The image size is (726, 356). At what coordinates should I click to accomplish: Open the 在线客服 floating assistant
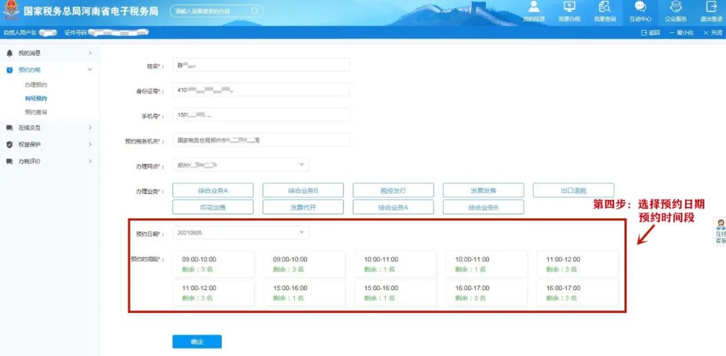(720, 232)
